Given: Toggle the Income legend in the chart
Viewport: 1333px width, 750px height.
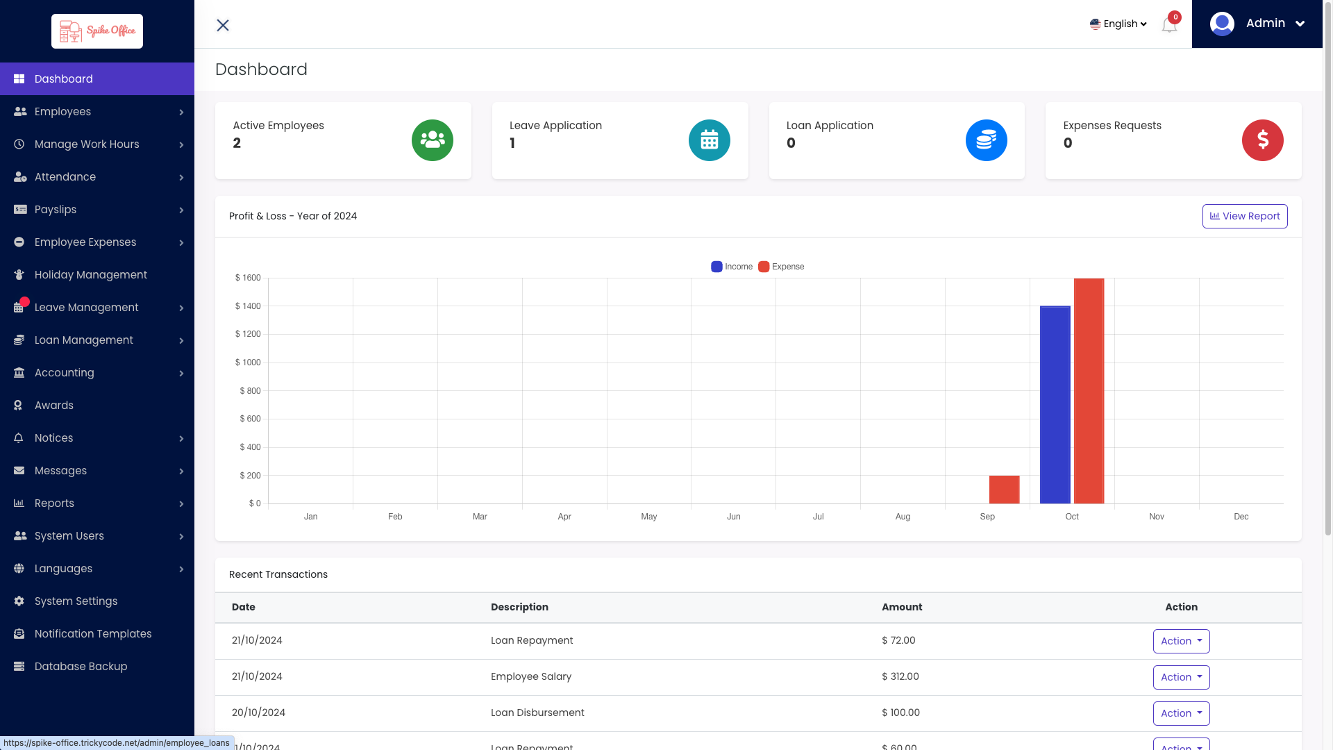Looking at the screenshot, I should (x=731, y=266).
